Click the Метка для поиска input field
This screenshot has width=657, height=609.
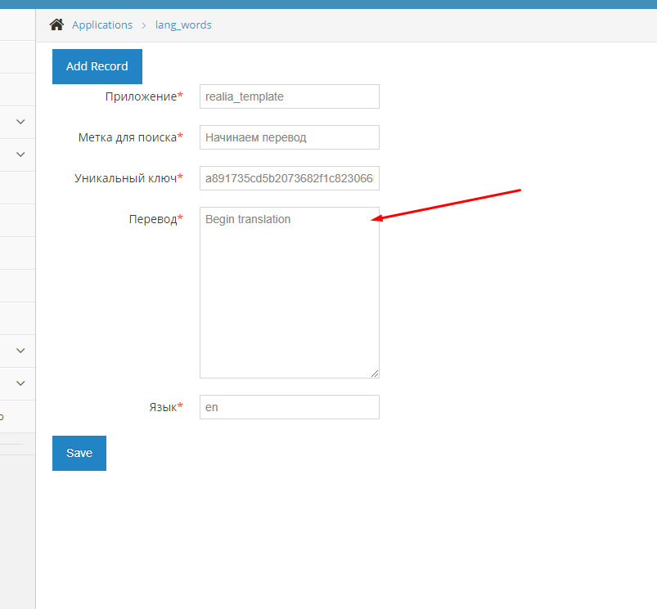pyautogui.click(x=289, y=137)
